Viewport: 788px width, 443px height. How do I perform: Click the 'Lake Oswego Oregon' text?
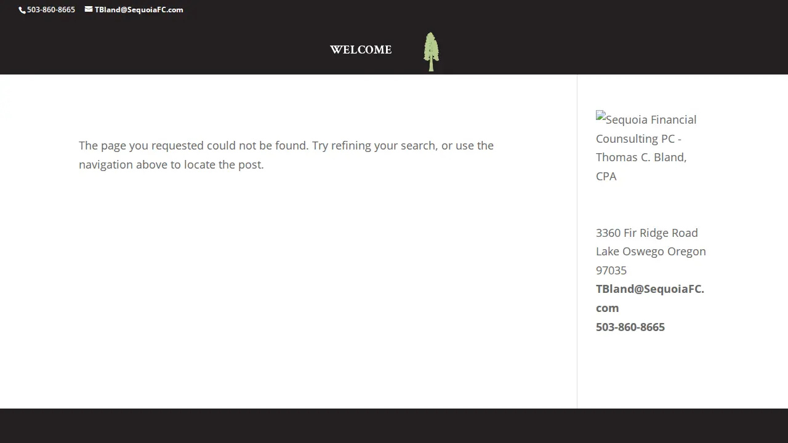tap(651, 251)
